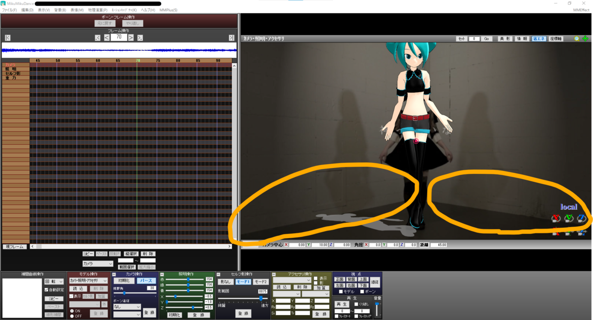
Task: Open the ファイル(F) menu
Action: 9,10
